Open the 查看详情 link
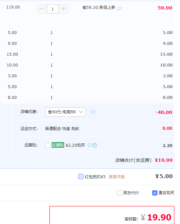This screenshot has height=224, width=180. click(x=117, y=177)
